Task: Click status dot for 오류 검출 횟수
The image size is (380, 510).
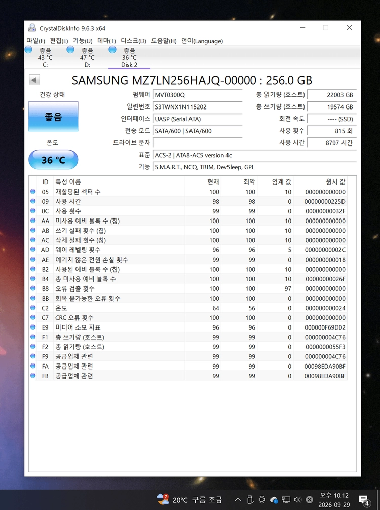Action: [33, 288]
